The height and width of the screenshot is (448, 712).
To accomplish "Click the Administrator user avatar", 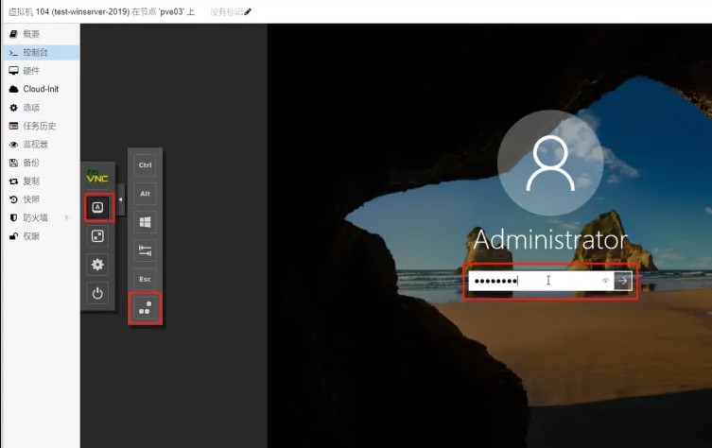I will (550, 163).
